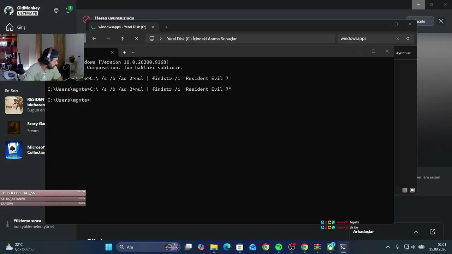Pop out the Arkadaşlar friends panel
Image resolution: width=452 pixels, height=254 pixels.
point(433,232)
